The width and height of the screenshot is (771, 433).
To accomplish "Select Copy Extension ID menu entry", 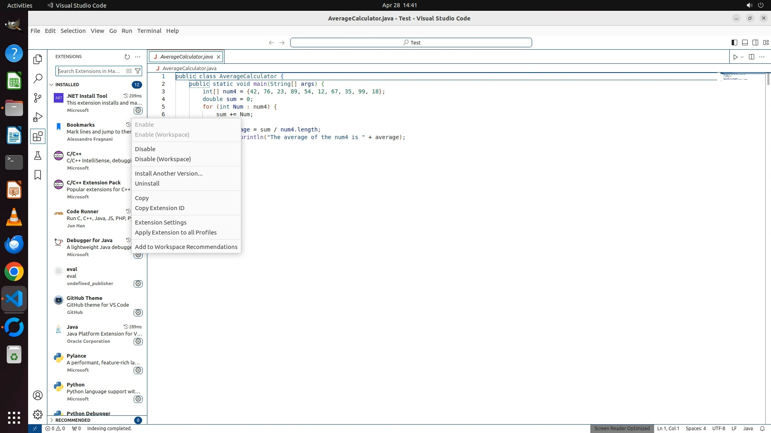I will pyautogui.click(x=159, y=208).
